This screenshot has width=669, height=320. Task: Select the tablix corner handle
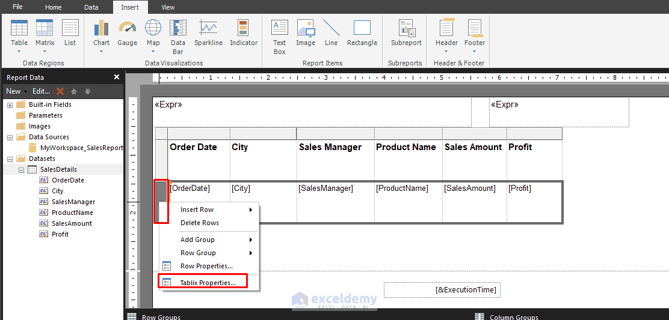(161, 133)
